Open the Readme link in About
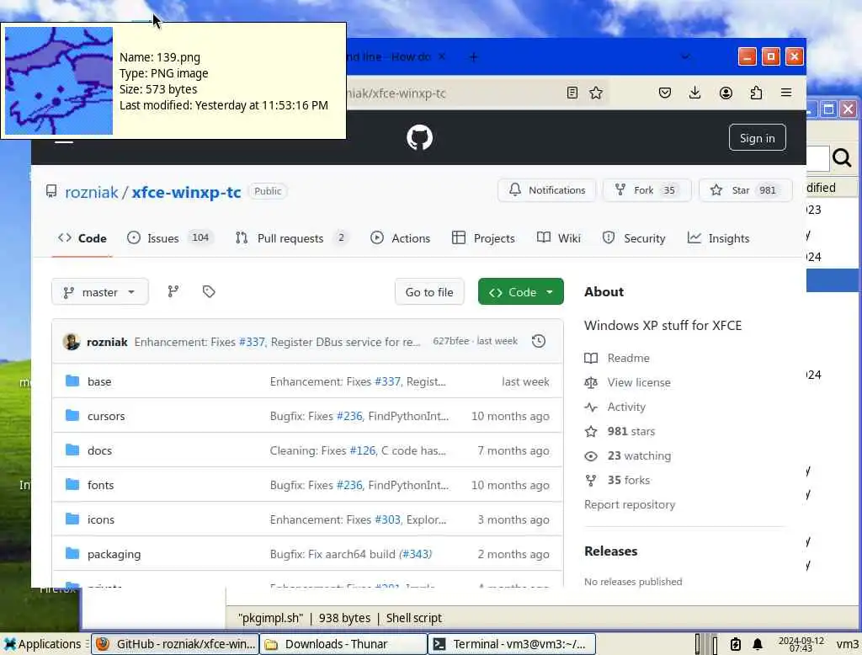 617,358
